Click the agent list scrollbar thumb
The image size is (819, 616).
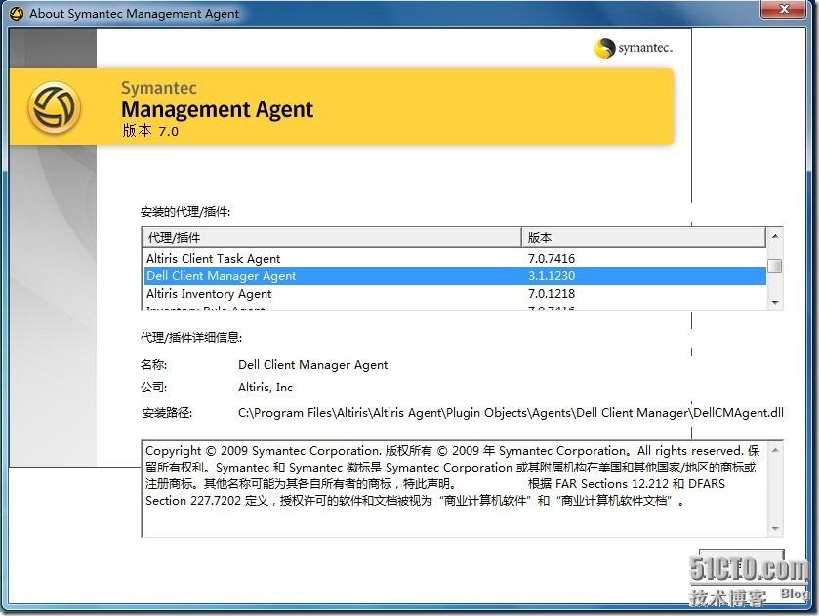tap(776, 266)
